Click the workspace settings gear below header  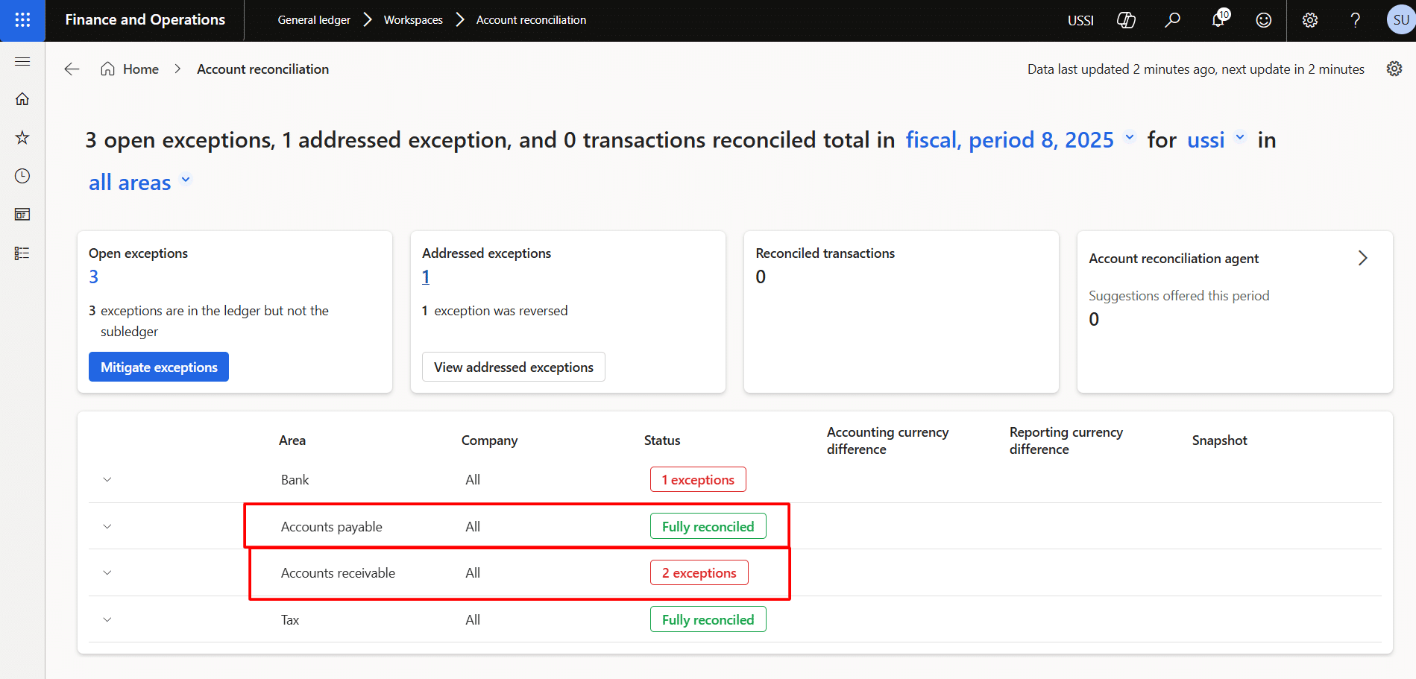[1394, 69]
